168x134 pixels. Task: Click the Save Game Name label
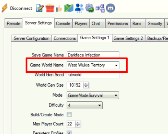(x=48, y=55)
